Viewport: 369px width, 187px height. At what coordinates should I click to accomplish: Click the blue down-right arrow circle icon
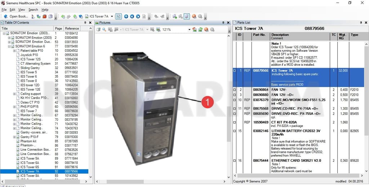coord(138,17)
